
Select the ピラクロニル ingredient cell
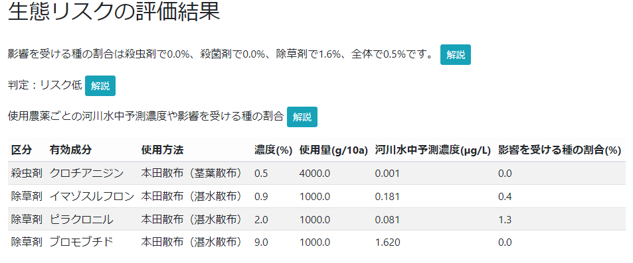(x=81, y=219)
